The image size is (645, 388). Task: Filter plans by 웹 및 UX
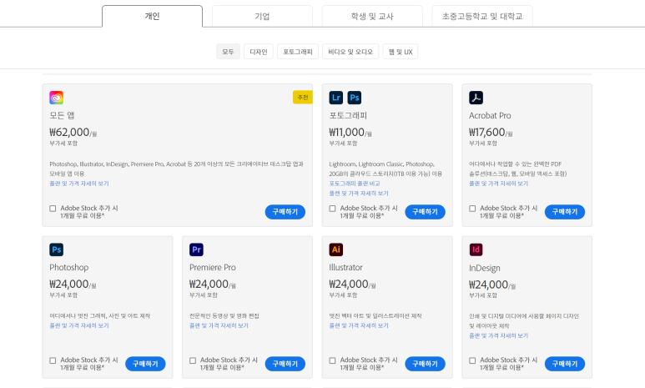coord(401,52)
